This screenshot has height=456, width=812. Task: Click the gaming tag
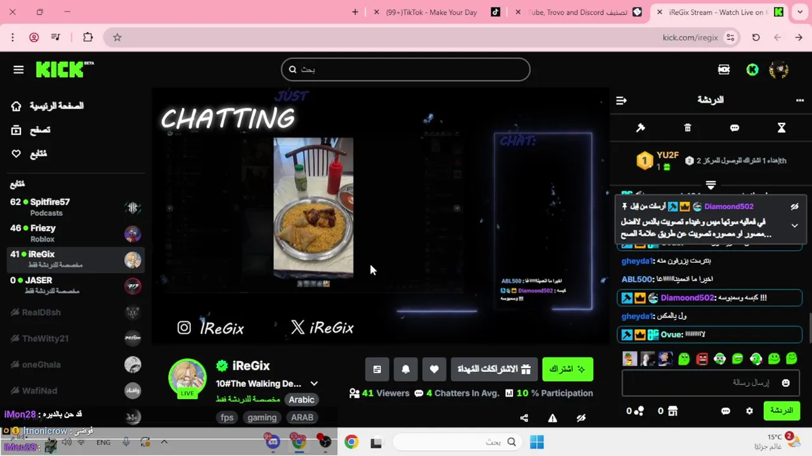[262, 417]
